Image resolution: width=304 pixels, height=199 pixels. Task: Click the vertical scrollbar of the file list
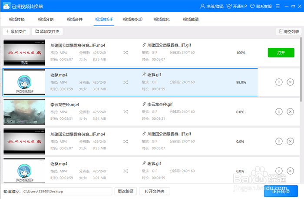(x=301, y=69)
